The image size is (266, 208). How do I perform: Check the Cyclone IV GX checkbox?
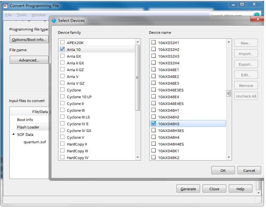62,130
